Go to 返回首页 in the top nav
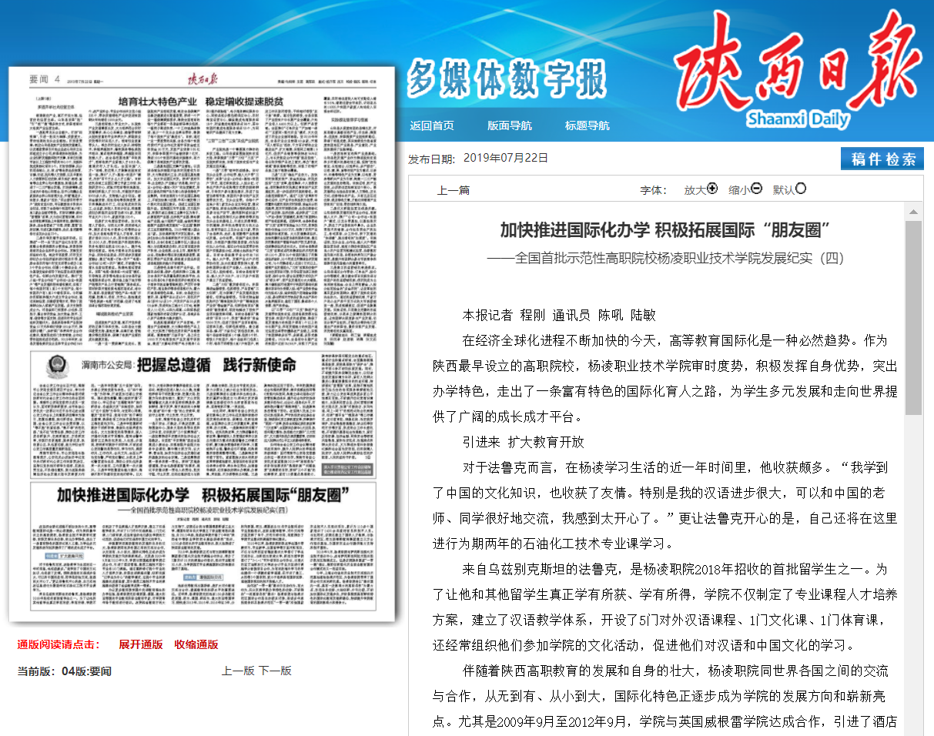This screenshot has width=934, height=736. click(x=432, y=125)
